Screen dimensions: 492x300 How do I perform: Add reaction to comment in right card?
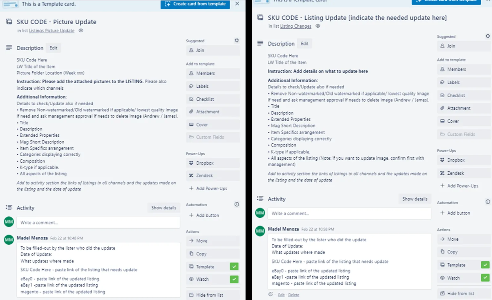pos(270,294)
